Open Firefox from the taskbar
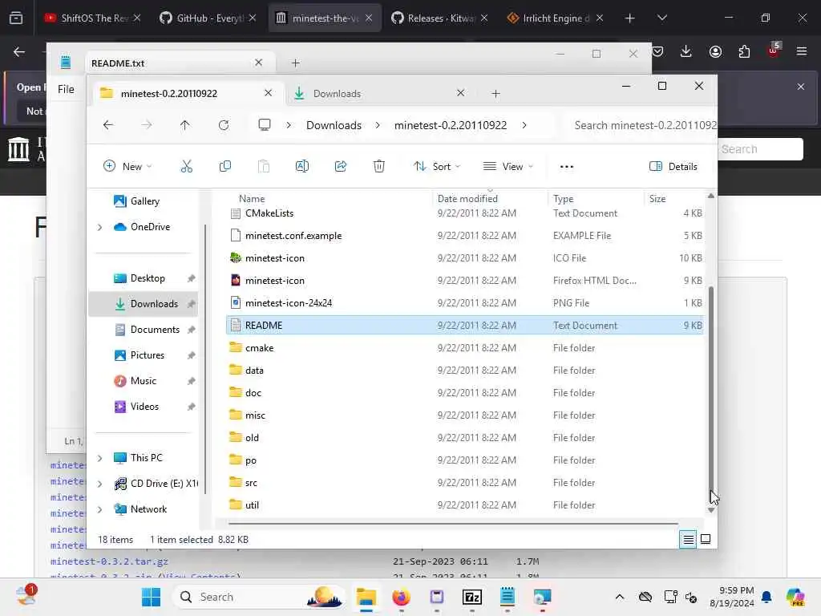The width and height of the screenshot is (821, 616). pyautogui.click(x=401, y=597)
